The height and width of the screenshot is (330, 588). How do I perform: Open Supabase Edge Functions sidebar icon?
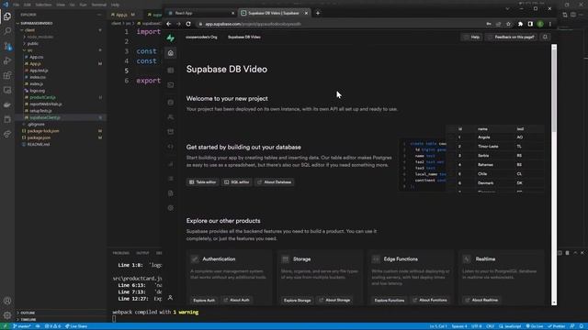[x=171, y=147]
